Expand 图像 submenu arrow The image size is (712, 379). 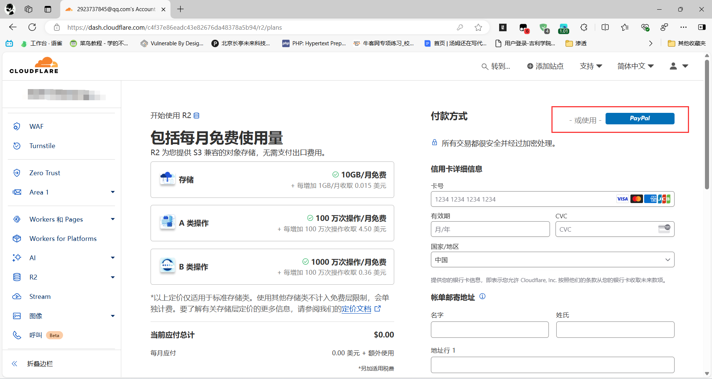click(x=113, y=316)
